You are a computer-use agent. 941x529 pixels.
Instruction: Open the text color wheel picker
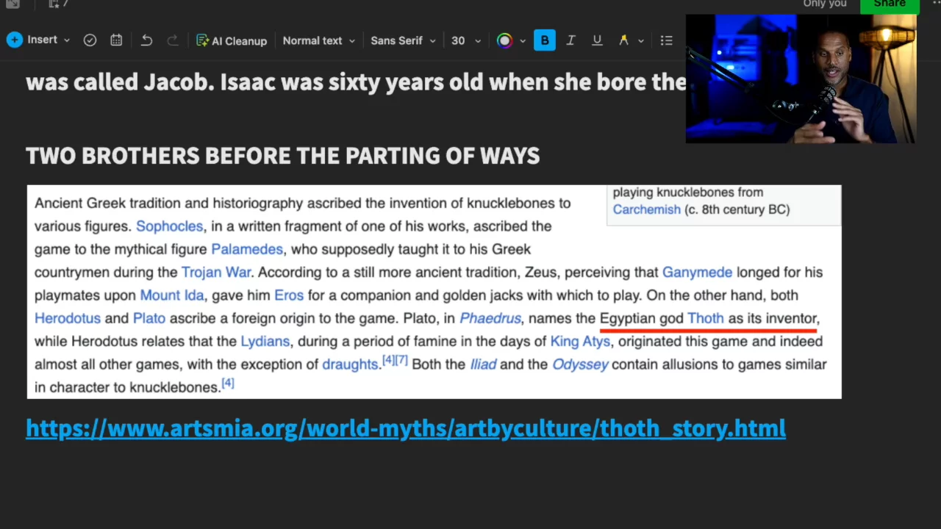[504, 40]
